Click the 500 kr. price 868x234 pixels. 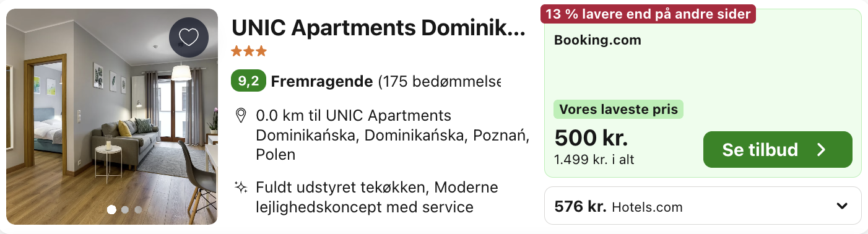[x=591, y=137]
